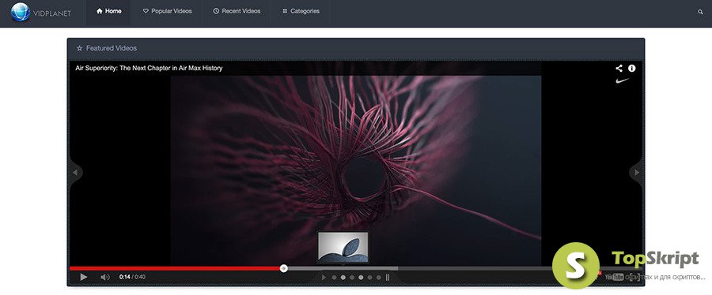Open the Home menu item
Image resolution: width=712 pixels, height=295 pixels.
pyautogui.click(x=108, y=11)
